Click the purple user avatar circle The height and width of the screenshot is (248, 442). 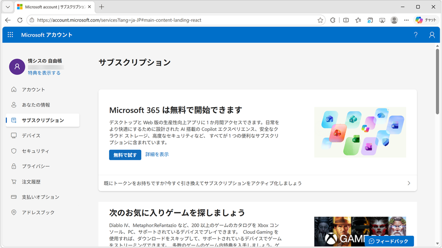[x=17, y=67]
